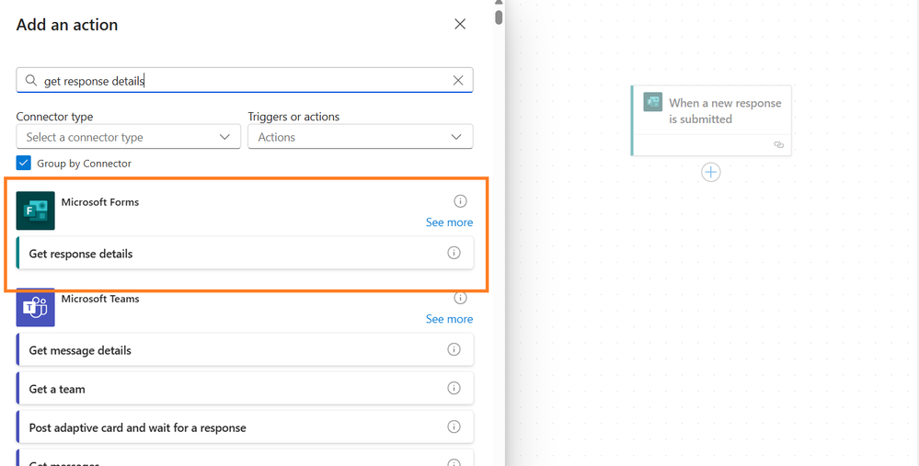Select the Get response details action
This screenshot has height=466, width=919.
(x=245, y=253)
